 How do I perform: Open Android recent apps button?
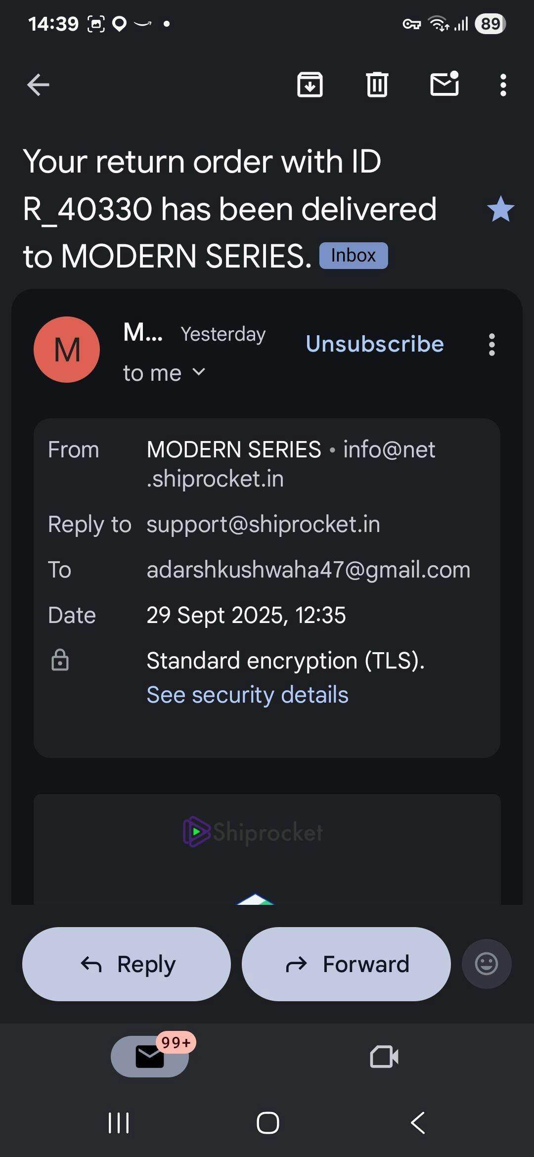pos(119,1122)
